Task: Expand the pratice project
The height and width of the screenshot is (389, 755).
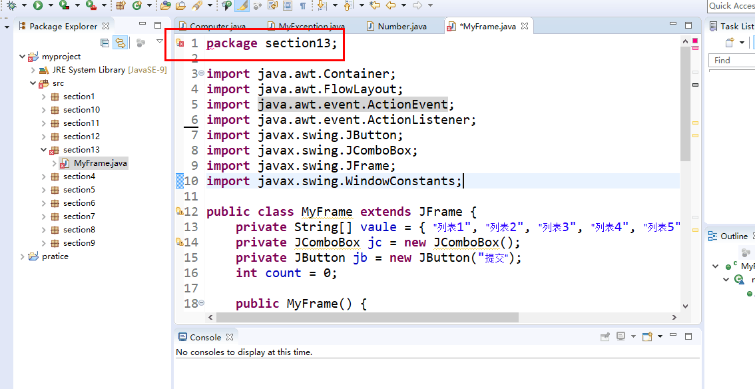Action: [22, 256]
